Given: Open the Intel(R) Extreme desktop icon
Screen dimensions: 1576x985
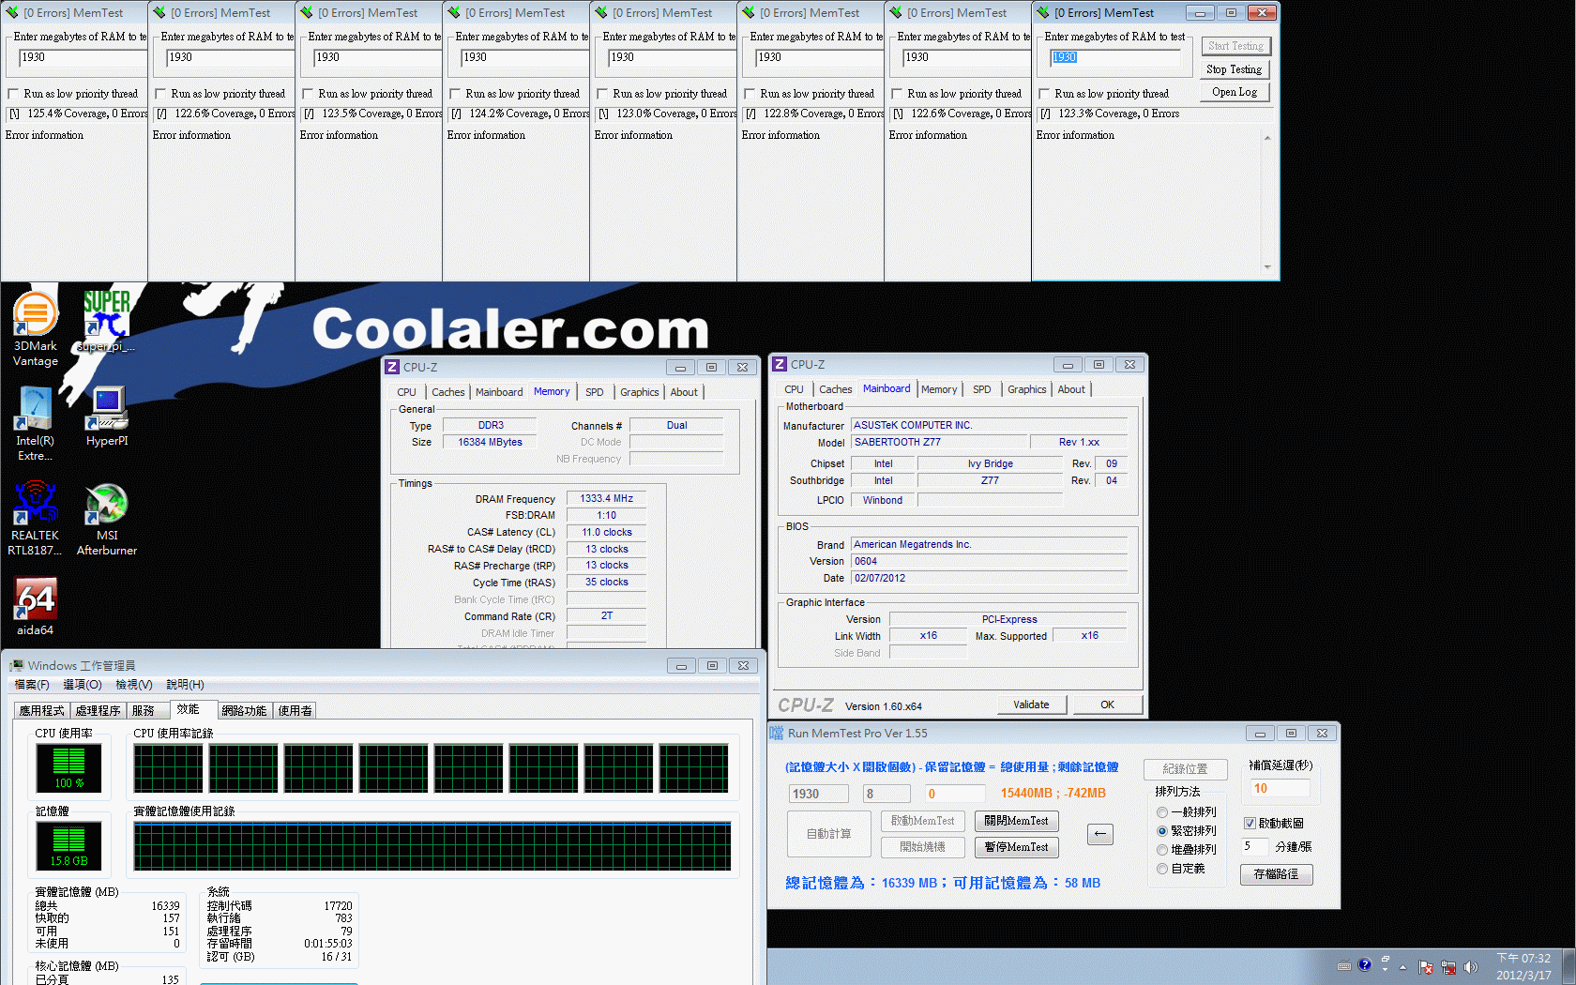Looking at the screenshot, I should point(36,424).
